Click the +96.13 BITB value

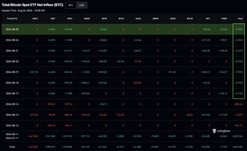(x=103, y=104)
